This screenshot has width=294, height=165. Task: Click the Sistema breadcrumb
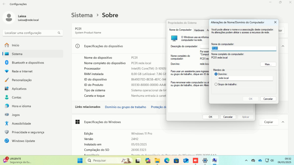(82, 15)
